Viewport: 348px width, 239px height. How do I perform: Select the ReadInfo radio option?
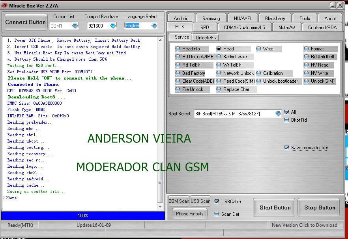tap(192, 49)
